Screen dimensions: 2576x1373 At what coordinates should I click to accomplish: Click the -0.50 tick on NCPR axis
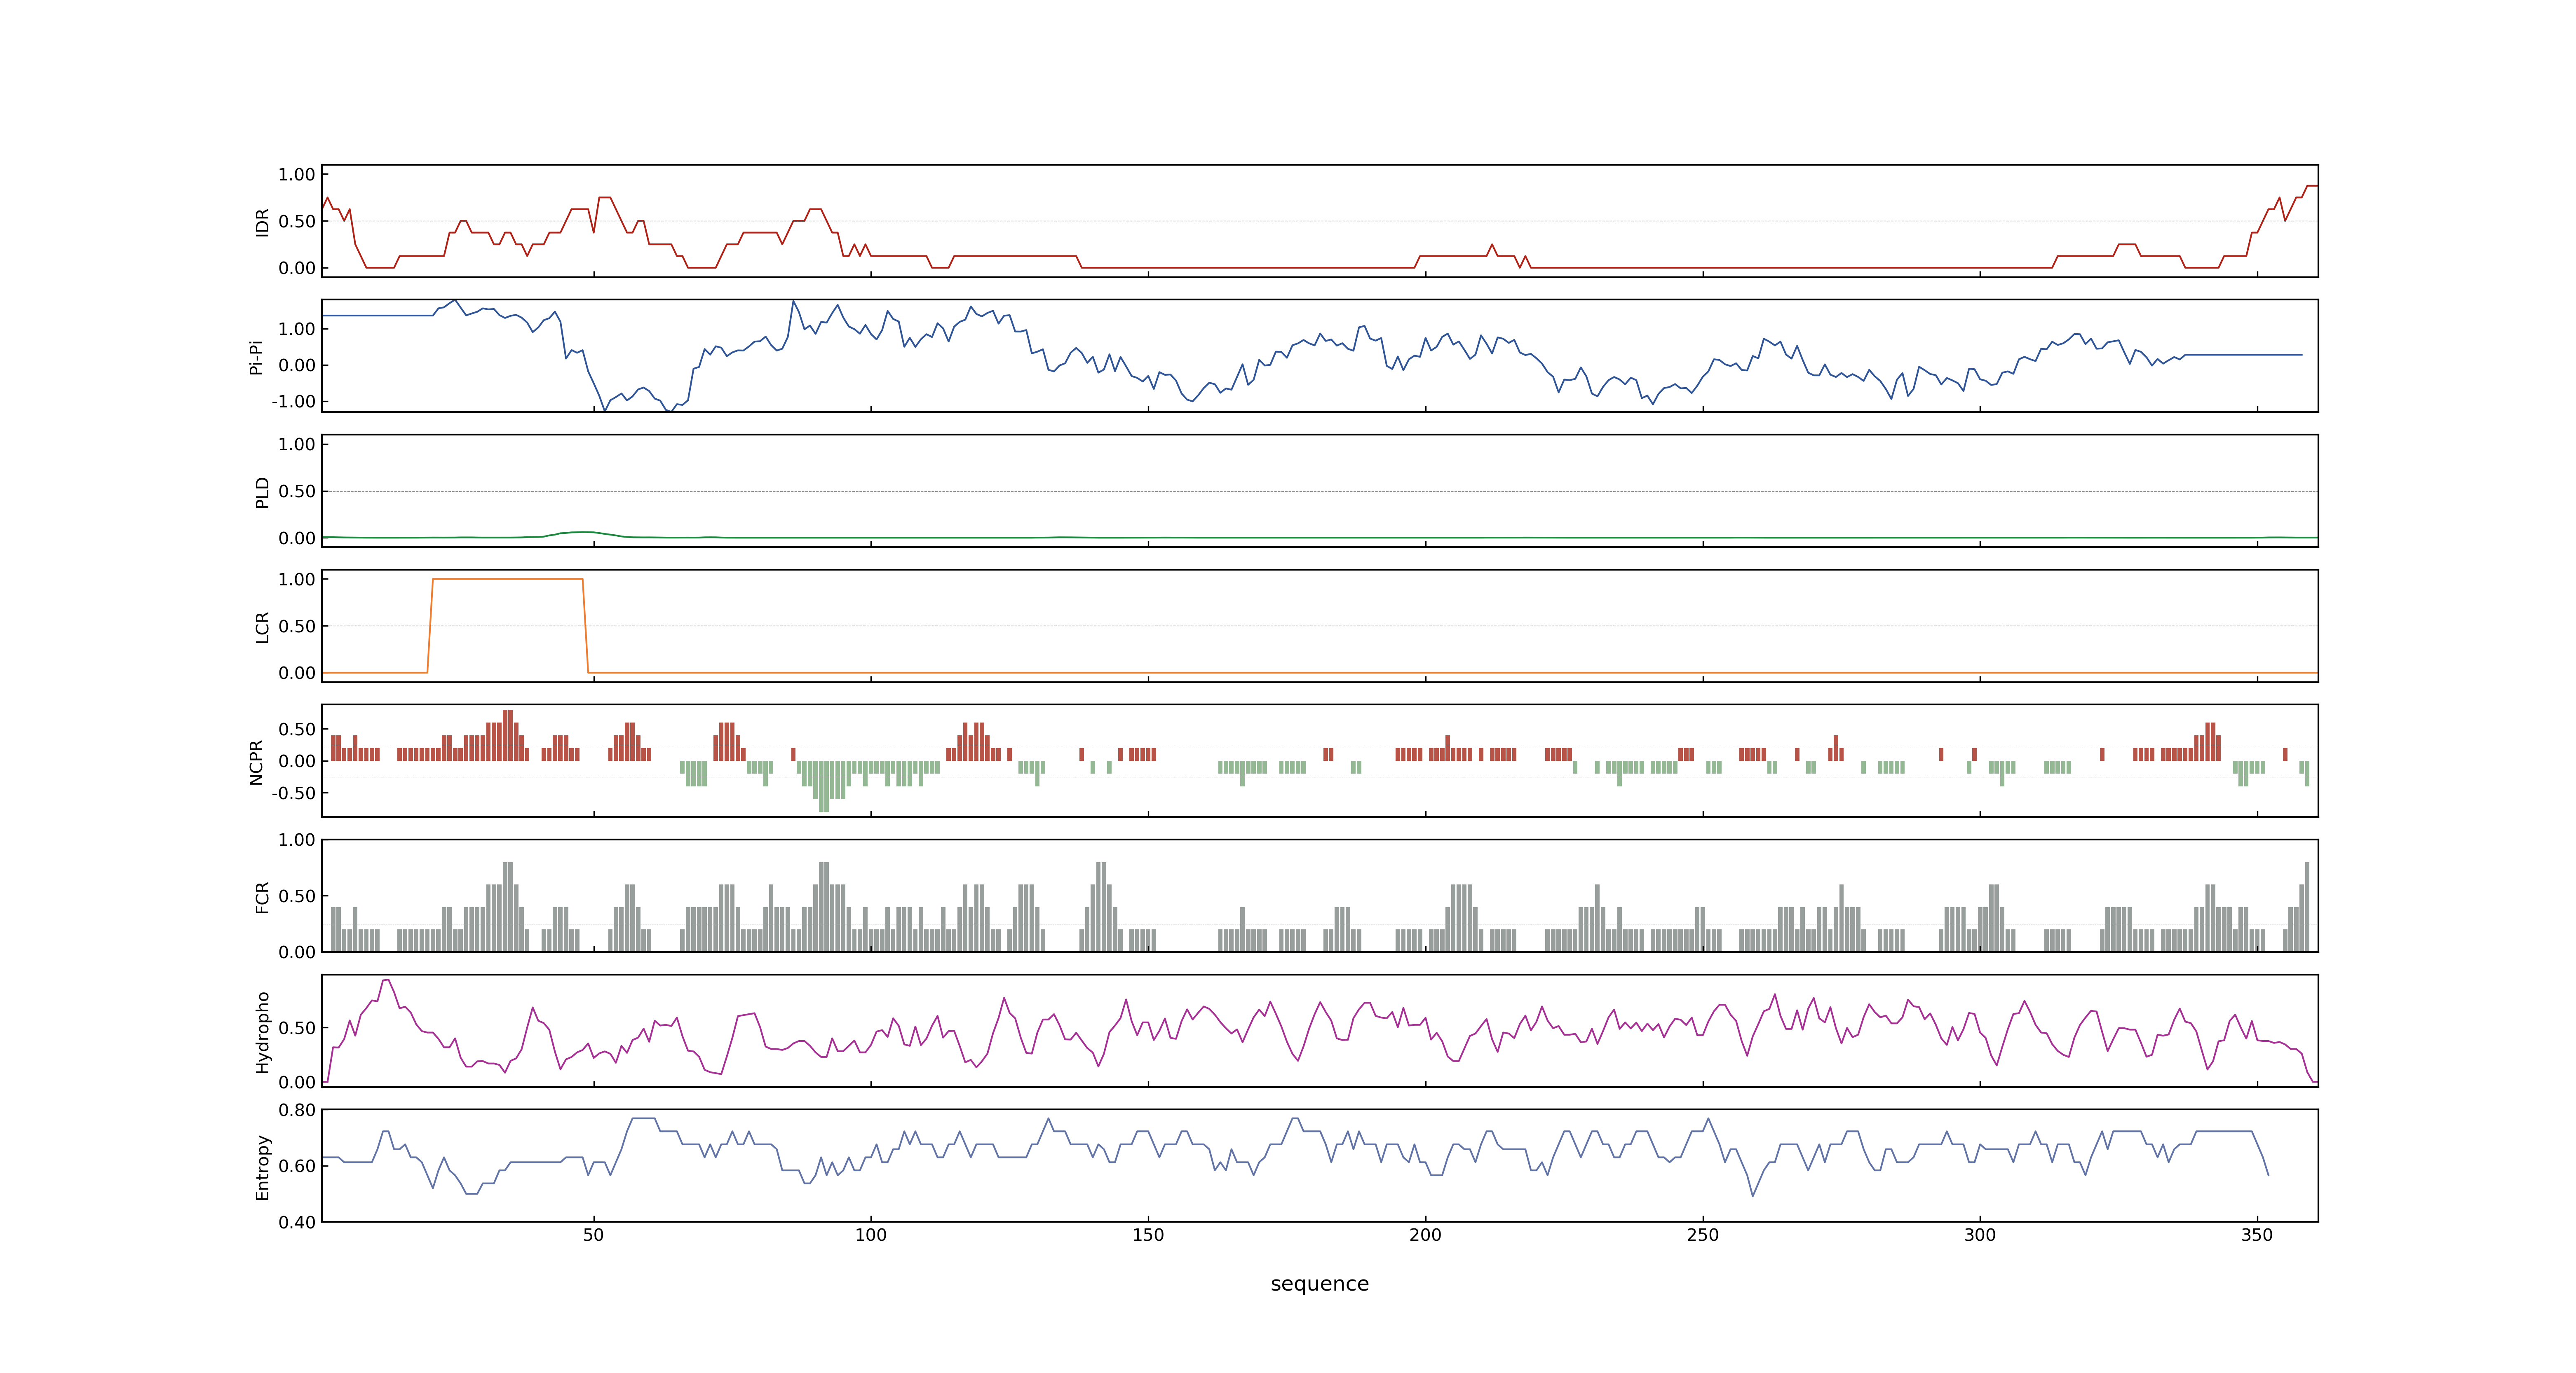click(x=293, y=793)
